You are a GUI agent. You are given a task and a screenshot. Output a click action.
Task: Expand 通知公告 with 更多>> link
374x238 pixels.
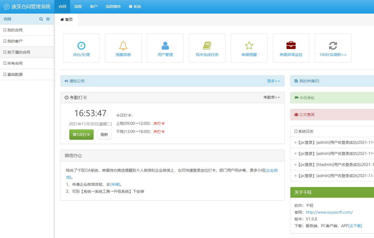[x=273, y=81]
